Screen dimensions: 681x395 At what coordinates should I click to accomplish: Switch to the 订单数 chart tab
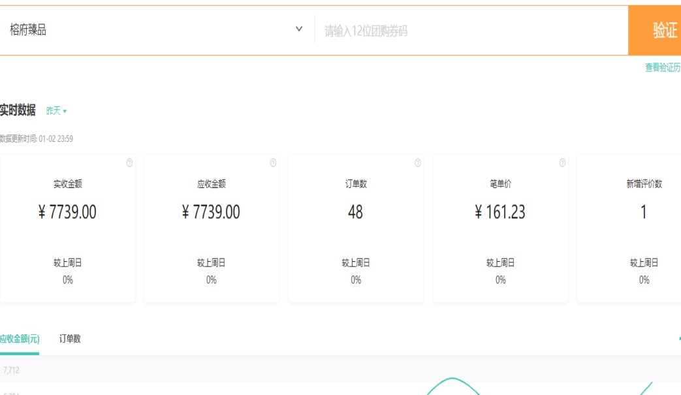[x=70, y=339]
